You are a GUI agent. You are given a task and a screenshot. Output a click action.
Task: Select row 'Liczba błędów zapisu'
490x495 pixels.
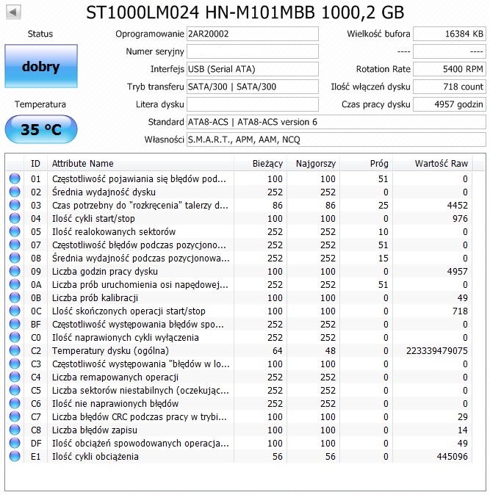[x=239, y=430]
